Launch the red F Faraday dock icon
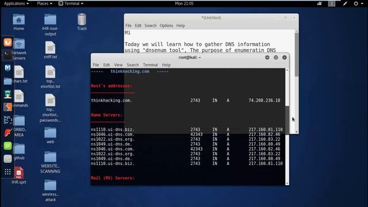 (7, 133)
